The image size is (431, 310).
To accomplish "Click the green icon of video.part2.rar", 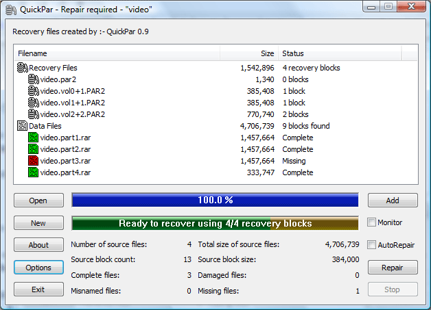I will [33, 149].
